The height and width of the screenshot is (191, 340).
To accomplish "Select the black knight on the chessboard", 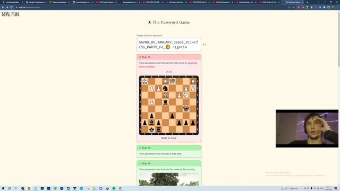I will (x=165, y=88).
